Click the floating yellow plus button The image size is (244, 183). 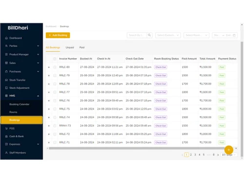click(x=229, y=150)
